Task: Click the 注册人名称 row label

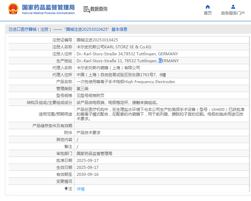Action: click(62, 47)
